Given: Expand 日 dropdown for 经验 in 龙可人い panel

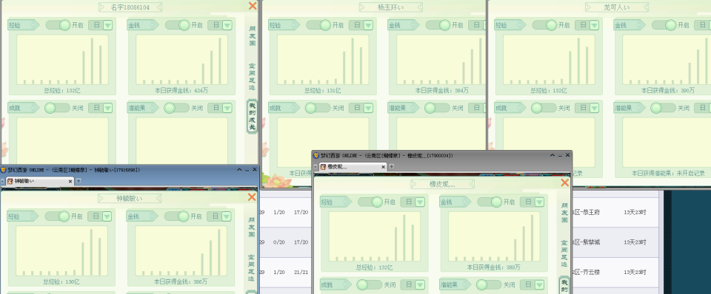Looking at the screenshot, I should (587, 25).
